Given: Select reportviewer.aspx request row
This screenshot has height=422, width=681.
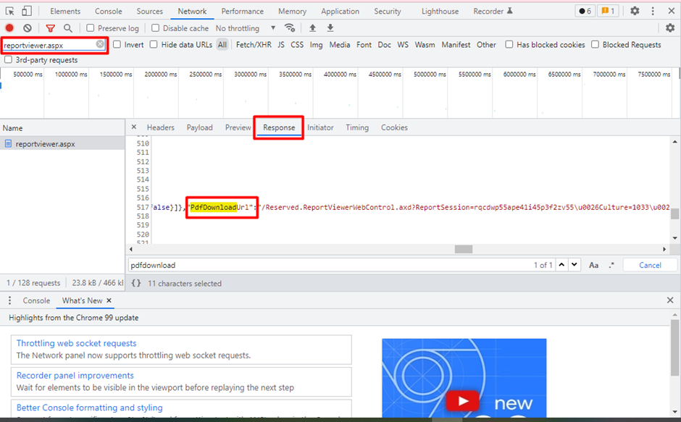Looking at the screenshot, I should point(62,144).
